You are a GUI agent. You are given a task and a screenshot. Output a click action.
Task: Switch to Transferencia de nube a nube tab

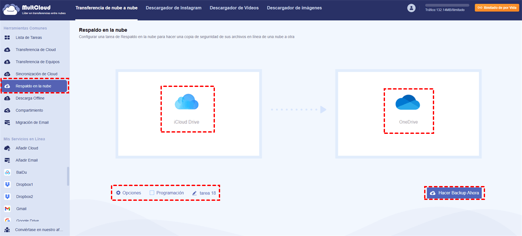106,8
